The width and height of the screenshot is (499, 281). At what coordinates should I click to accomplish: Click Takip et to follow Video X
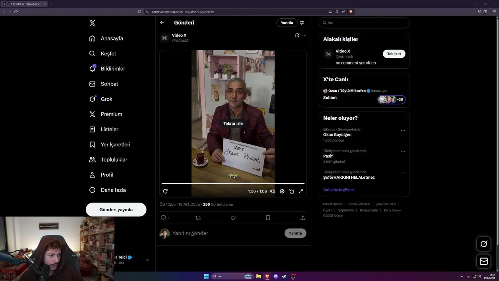coord(394,54)
